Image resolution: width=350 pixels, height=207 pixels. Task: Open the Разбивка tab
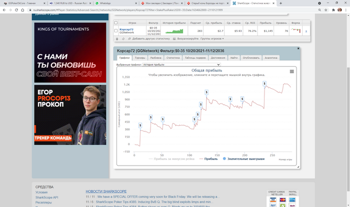156,58
